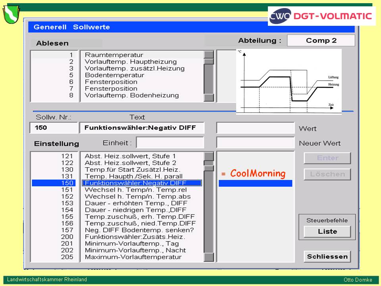This screenshot has width=381, height=286.
Task: Click the CWO DGT-Volmatic logo
Action: coord(321,16)
